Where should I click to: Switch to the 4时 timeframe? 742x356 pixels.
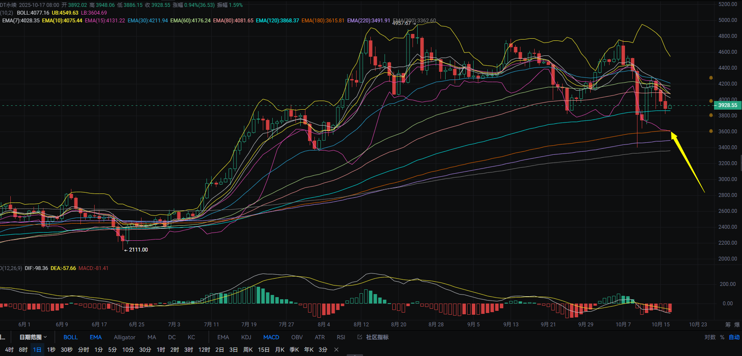9,350
